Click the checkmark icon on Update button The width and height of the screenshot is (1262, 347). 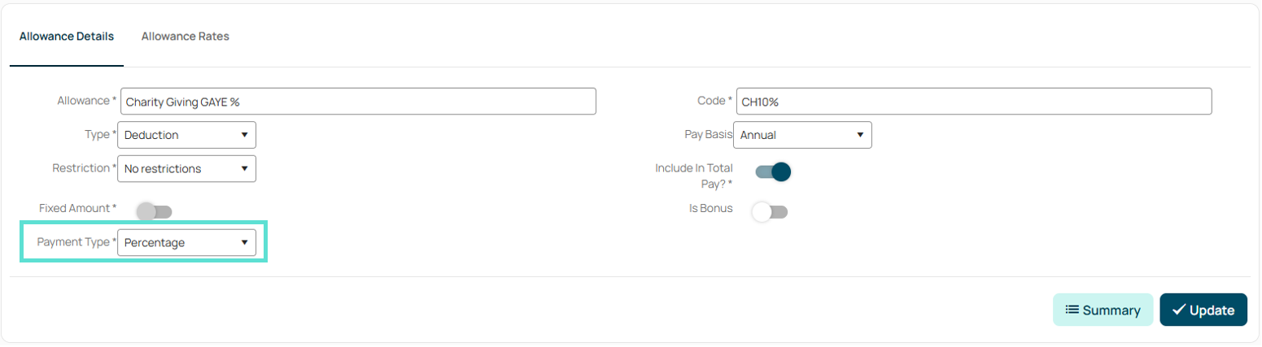coord(1178,310)
